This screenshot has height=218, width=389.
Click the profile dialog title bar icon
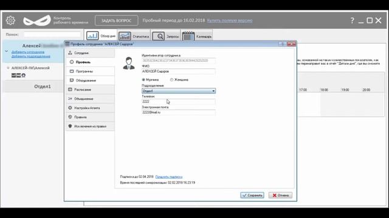click(67, 44)
